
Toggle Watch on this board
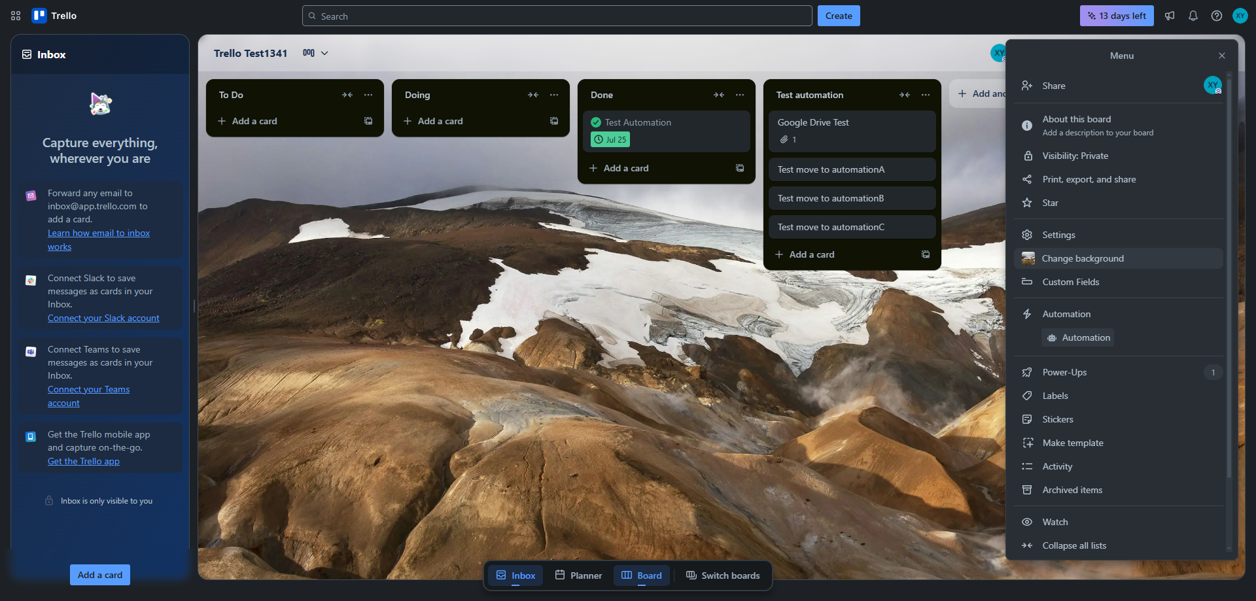1118,522
